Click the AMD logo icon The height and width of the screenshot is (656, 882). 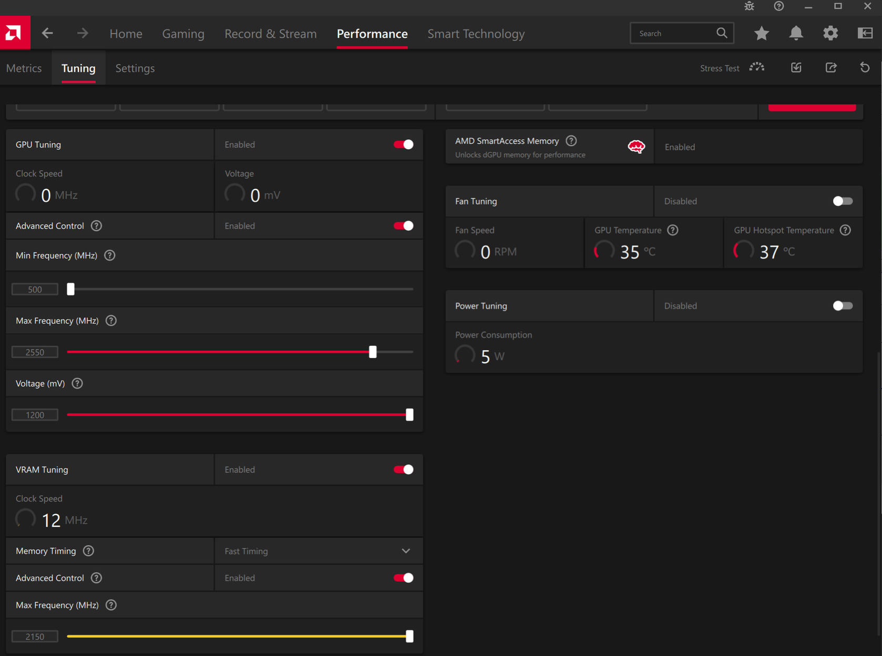[x=15, y=33]
